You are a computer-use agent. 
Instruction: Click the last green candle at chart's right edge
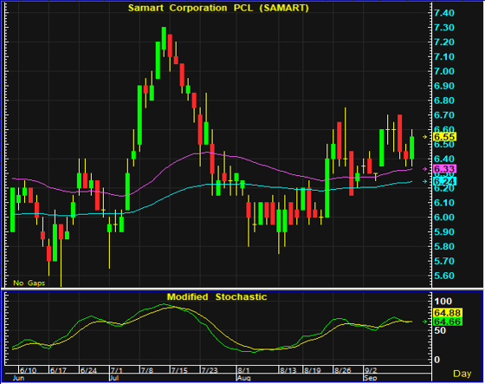pyautogui.click(x=412, y=147)
